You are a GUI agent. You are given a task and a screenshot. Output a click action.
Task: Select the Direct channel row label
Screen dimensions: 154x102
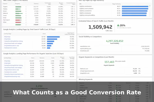point(5,11)
